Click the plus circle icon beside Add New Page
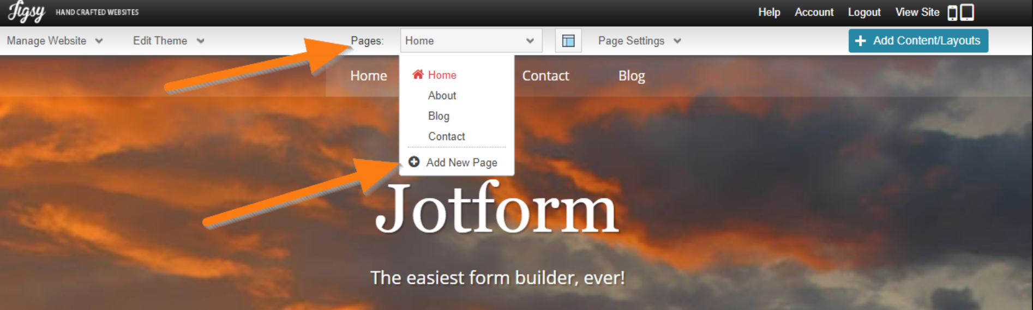 414,162
